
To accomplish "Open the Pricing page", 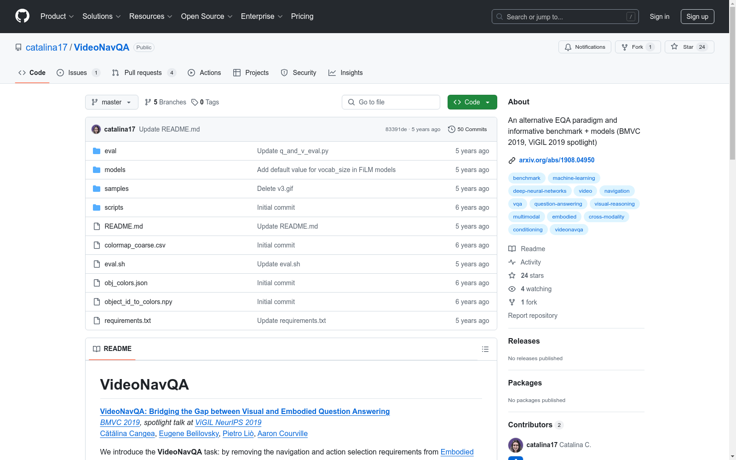I will (302, 16).
